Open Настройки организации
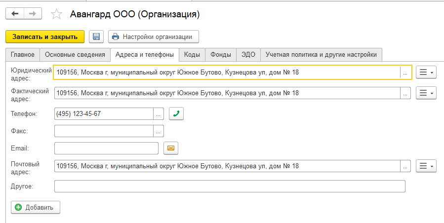The width and height of the screenshot is (444, 223). (x=154, y=37)
